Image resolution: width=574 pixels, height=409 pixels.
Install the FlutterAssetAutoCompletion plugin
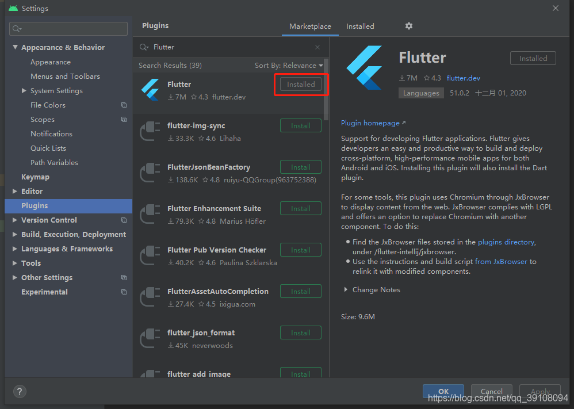tap(301, 291)
